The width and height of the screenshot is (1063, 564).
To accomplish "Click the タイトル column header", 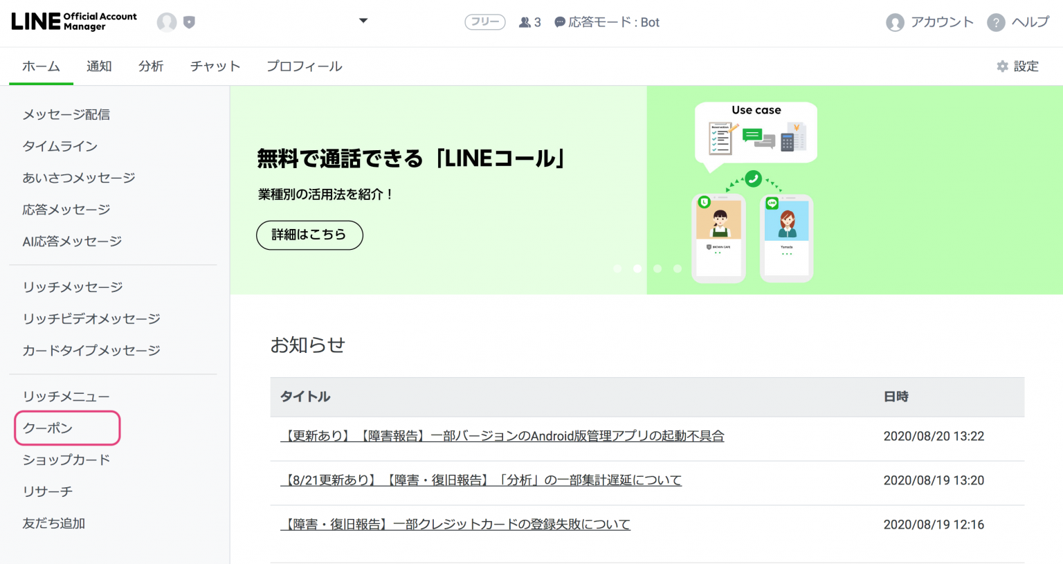I will (x=305, y=397).
